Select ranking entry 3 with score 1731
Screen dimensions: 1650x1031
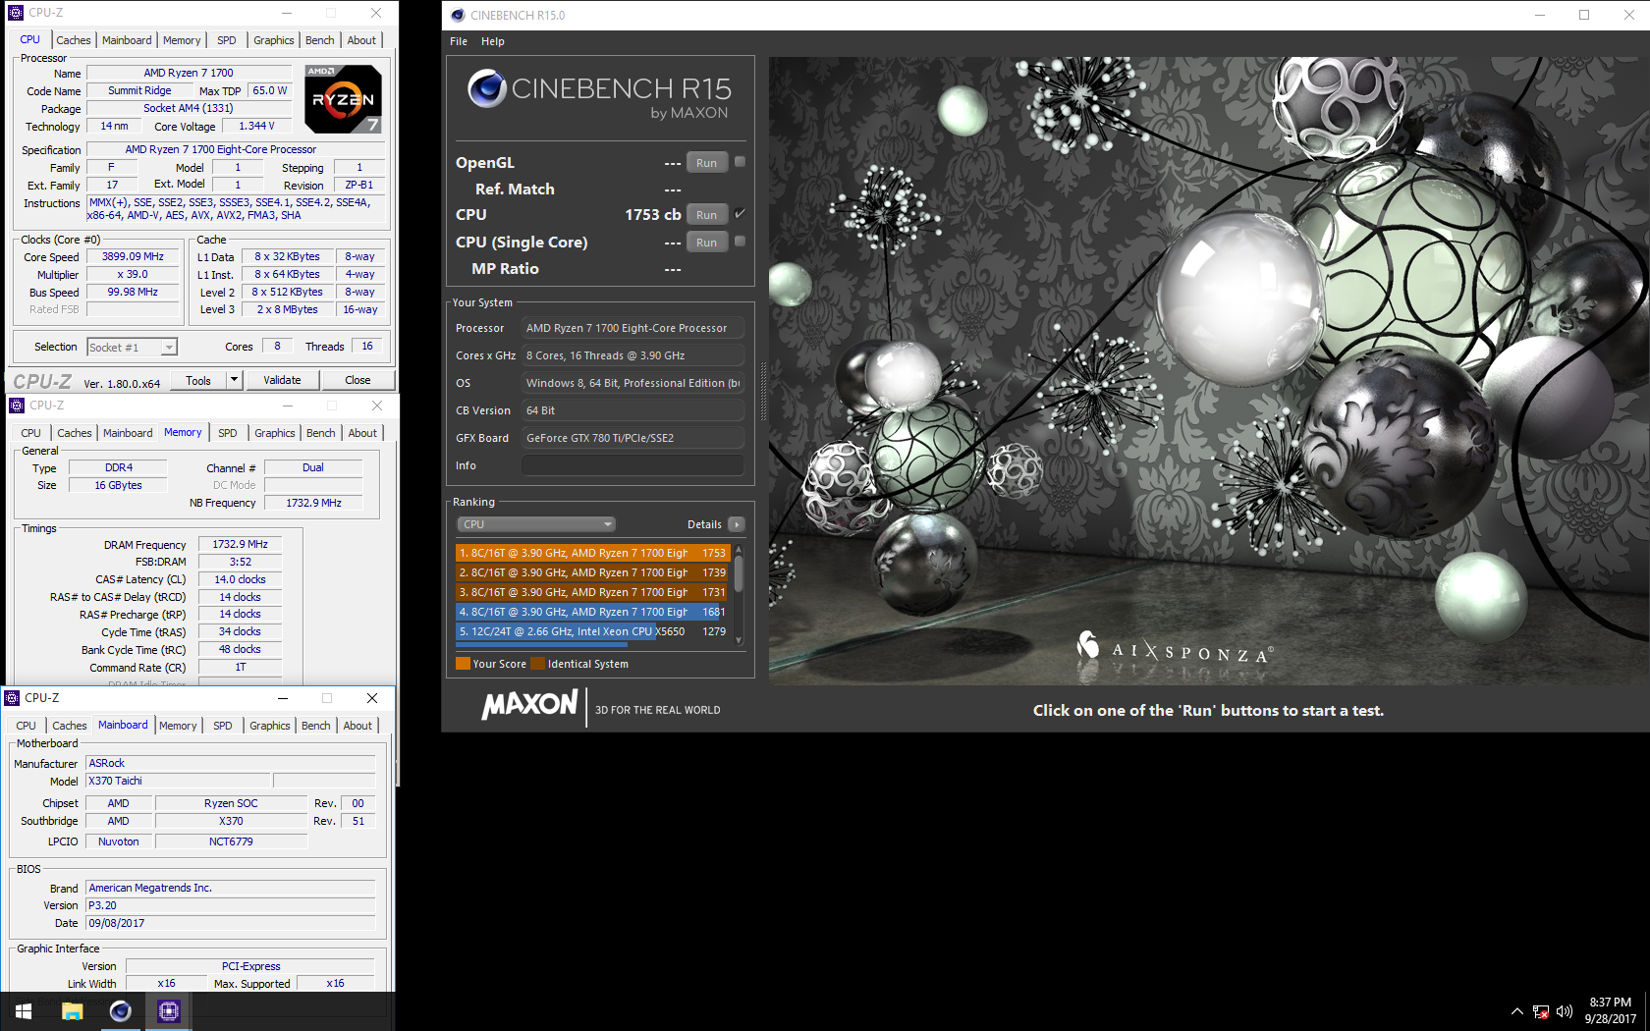(592, 592)
